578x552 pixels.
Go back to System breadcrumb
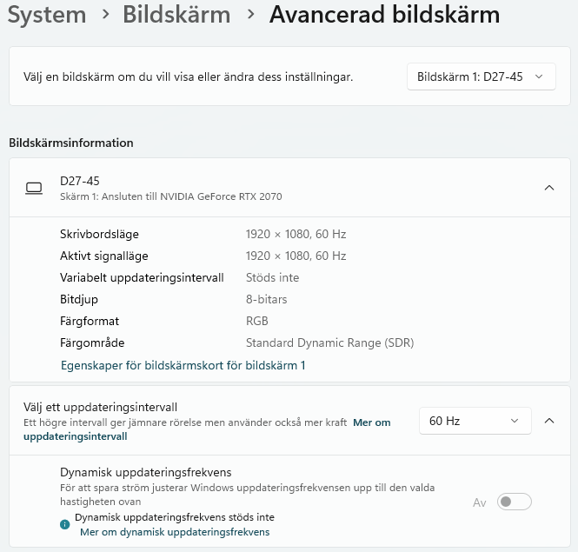pyautogui.click(x=47, y=15)
